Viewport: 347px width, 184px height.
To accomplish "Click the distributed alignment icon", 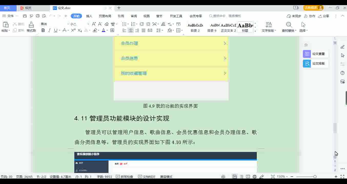I will click(150, 30).
